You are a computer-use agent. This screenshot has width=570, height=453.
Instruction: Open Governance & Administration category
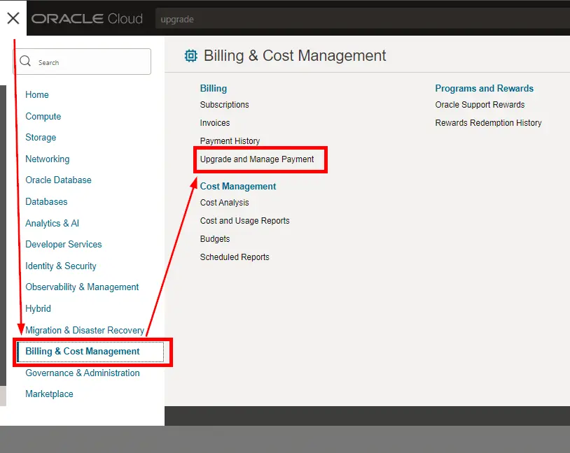[83, 373]
